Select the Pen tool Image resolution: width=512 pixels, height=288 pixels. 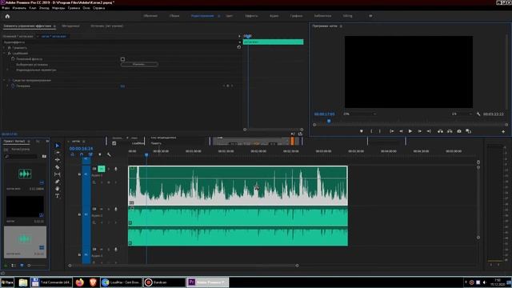click(57, 182)
